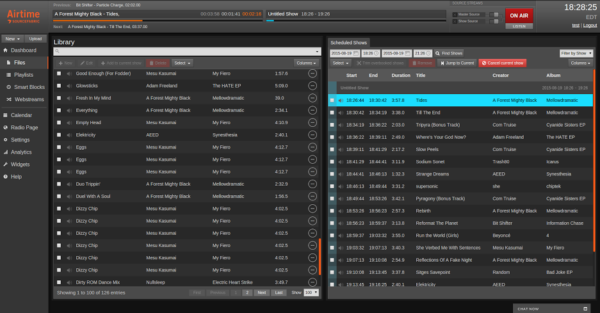This screenshot has height=313, width=600.
Task: Click the Library search input field
Action: pyautogui.click(x=187, y=51)
